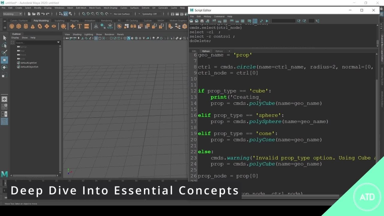The image size is (384, 216).
Task: Select the Move tool in the toolbox
Action: pos(4,60)
